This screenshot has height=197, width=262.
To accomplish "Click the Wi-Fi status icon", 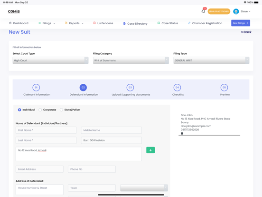I will [245, 2].
